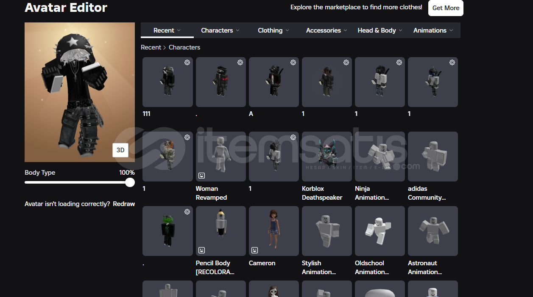Open settings gear on the A outfit

click(293, 63)
